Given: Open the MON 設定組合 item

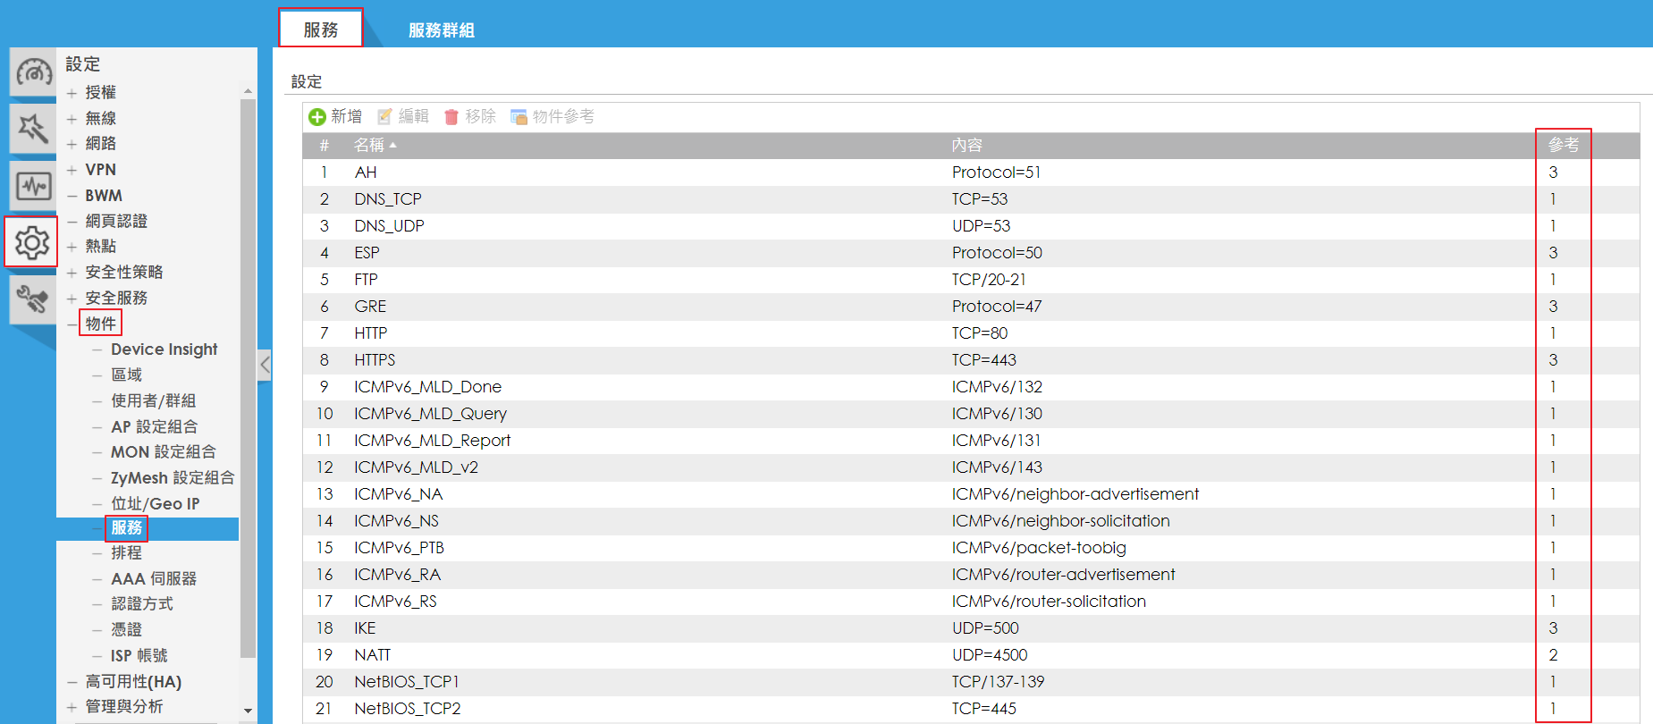Looking at the screenshot, I should click(164, 451).
